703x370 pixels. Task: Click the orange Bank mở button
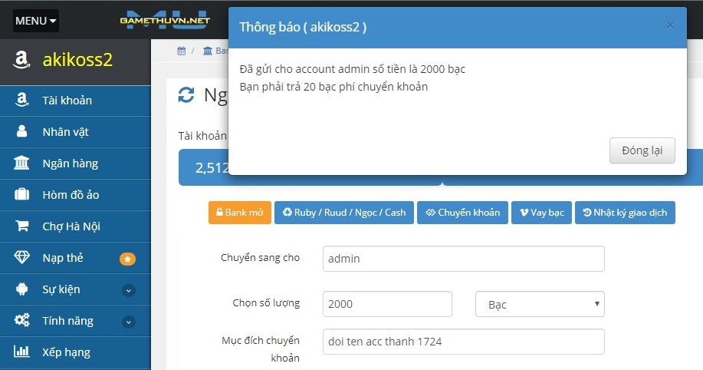pyautogui.click(x=239, y=213)
